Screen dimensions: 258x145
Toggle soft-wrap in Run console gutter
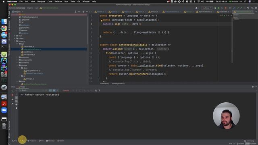(16, 97)
